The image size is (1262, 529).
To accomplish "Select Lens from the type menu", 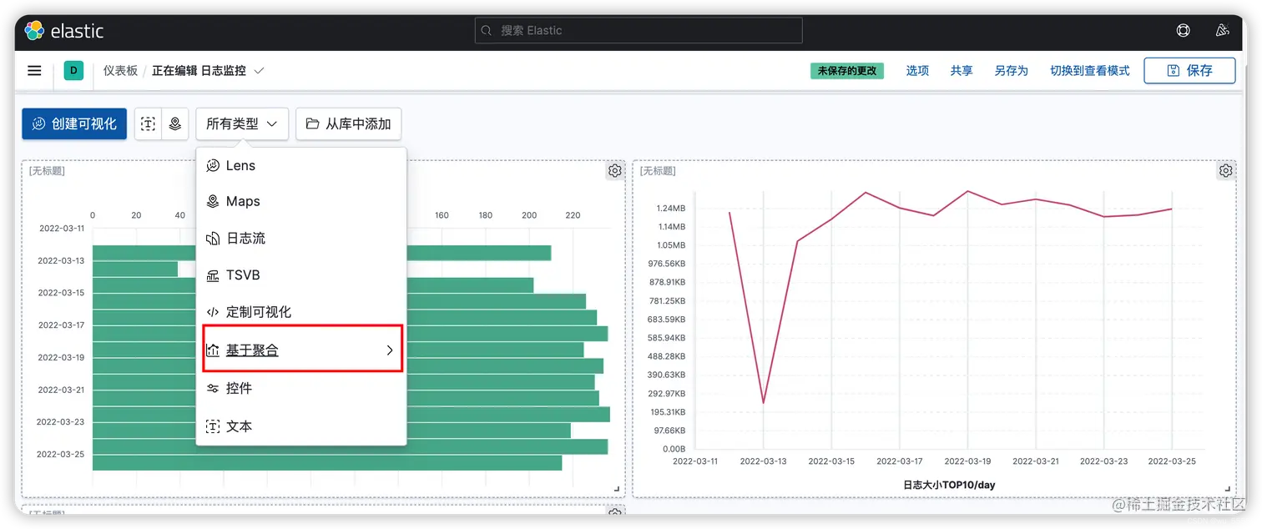I will pyautogui.click(x=301, y=165).
